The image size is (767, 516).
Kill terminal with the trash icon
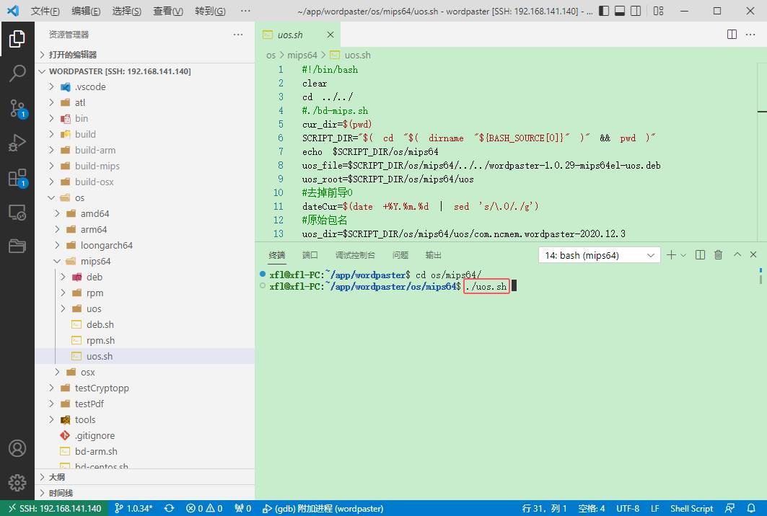click(x=718, y=254)
